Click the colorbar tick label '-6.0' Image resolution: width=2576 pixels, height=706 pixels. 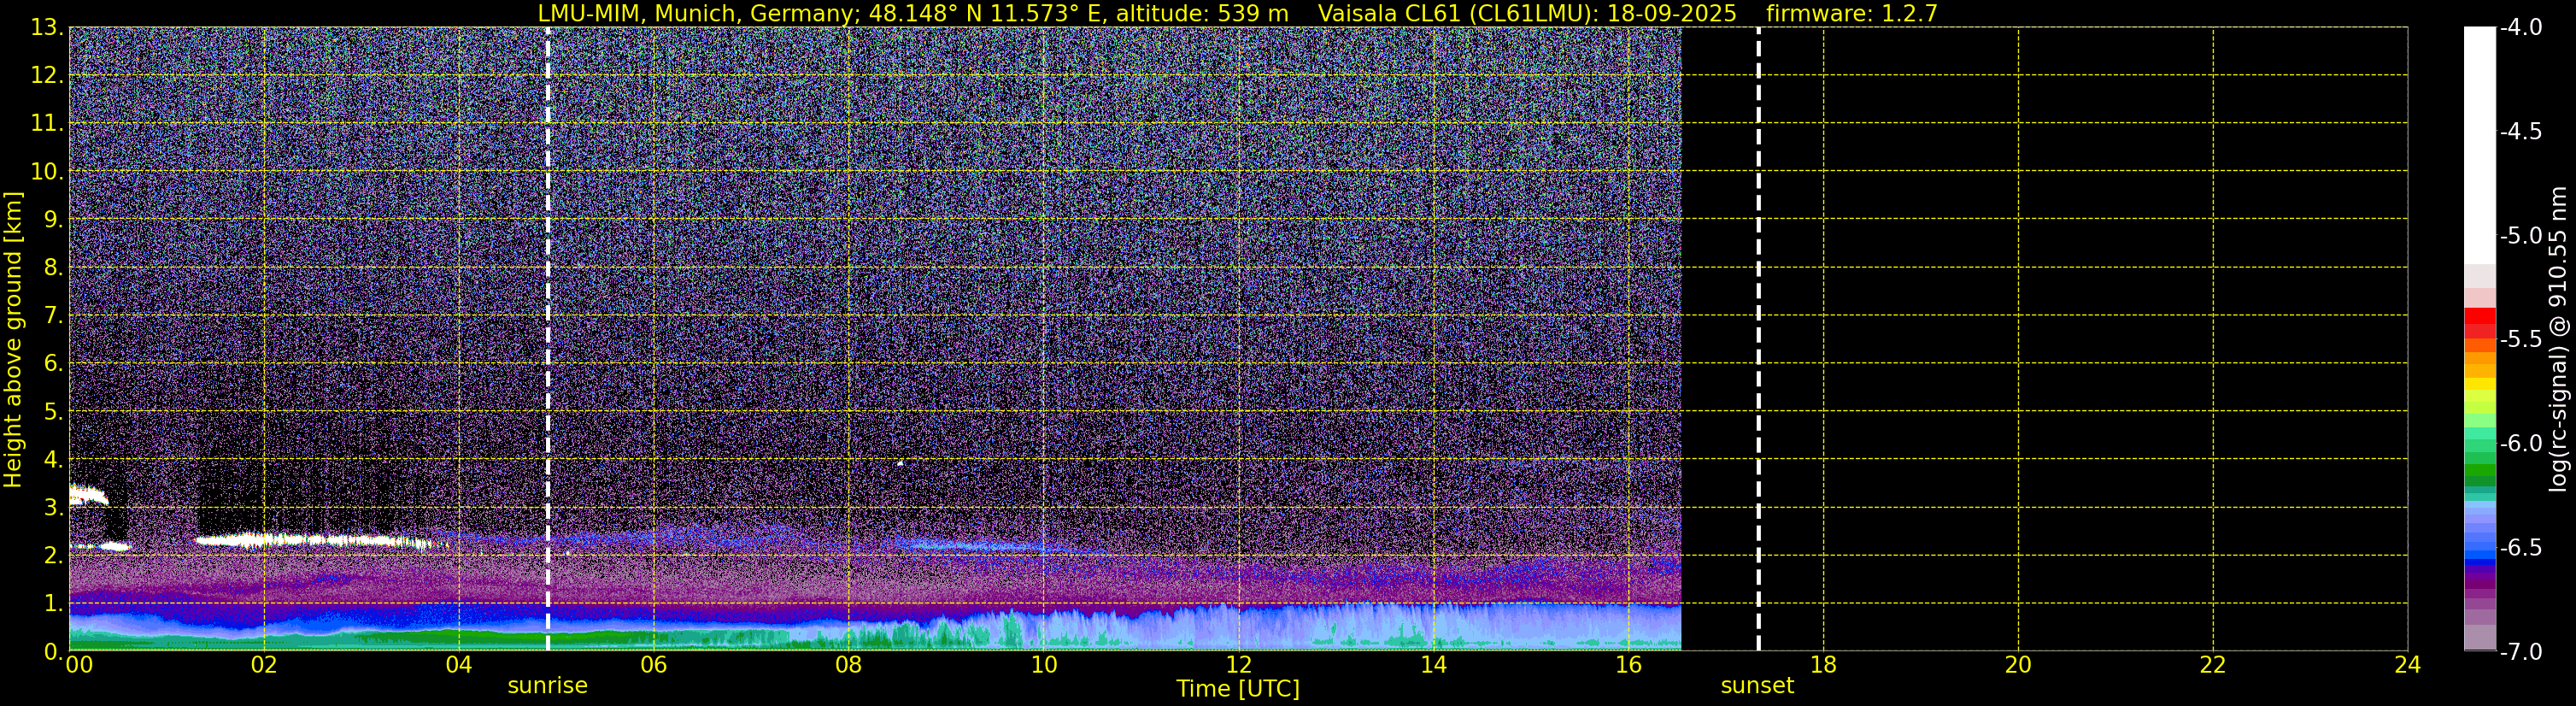[x=2521, y=444]
